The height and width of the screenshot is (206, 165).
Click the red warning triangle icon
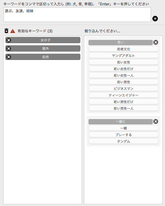click(13, 31)
